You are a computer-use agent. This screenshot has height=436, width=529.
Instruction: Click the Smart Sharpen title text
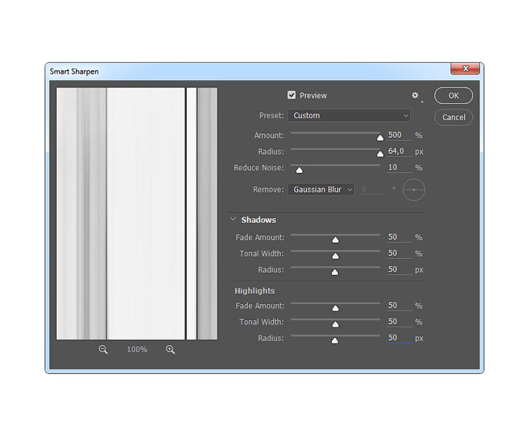pos(74,71)
